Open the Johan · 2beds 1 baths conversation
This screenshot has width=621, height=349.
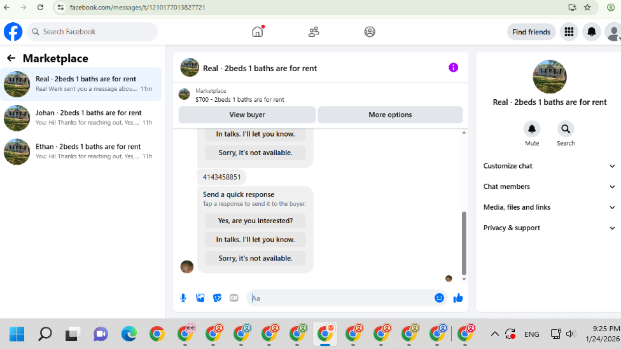(x=81, y=118)
